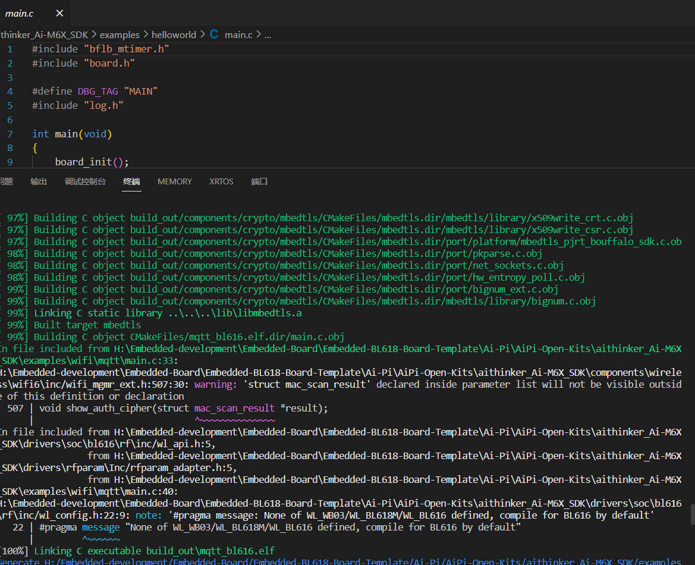This screenshot has height=565, width=695.
Task: Switch to the 调试控制台 panel tab
Action: pyautogui.click(x=85, y=181)
